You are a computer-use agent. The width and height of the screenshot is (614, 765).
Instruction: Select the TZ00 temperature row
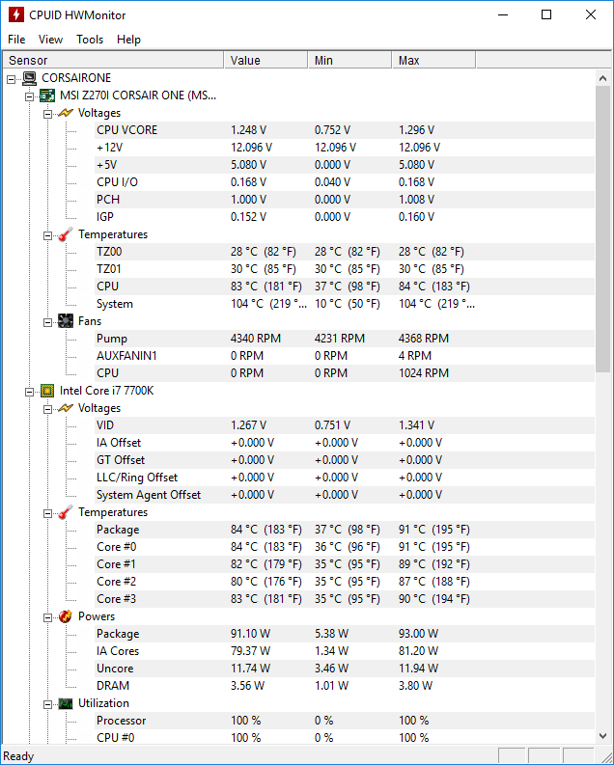tap(345, 252)
